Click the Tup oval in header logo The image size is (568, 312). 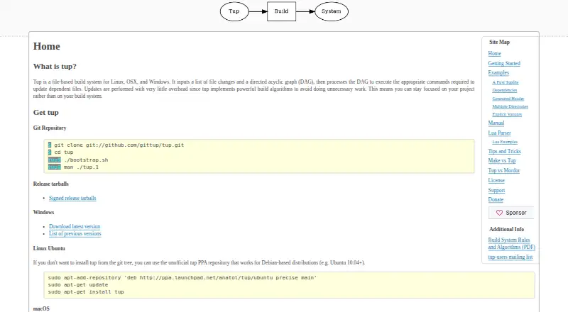tap(234, 11)
